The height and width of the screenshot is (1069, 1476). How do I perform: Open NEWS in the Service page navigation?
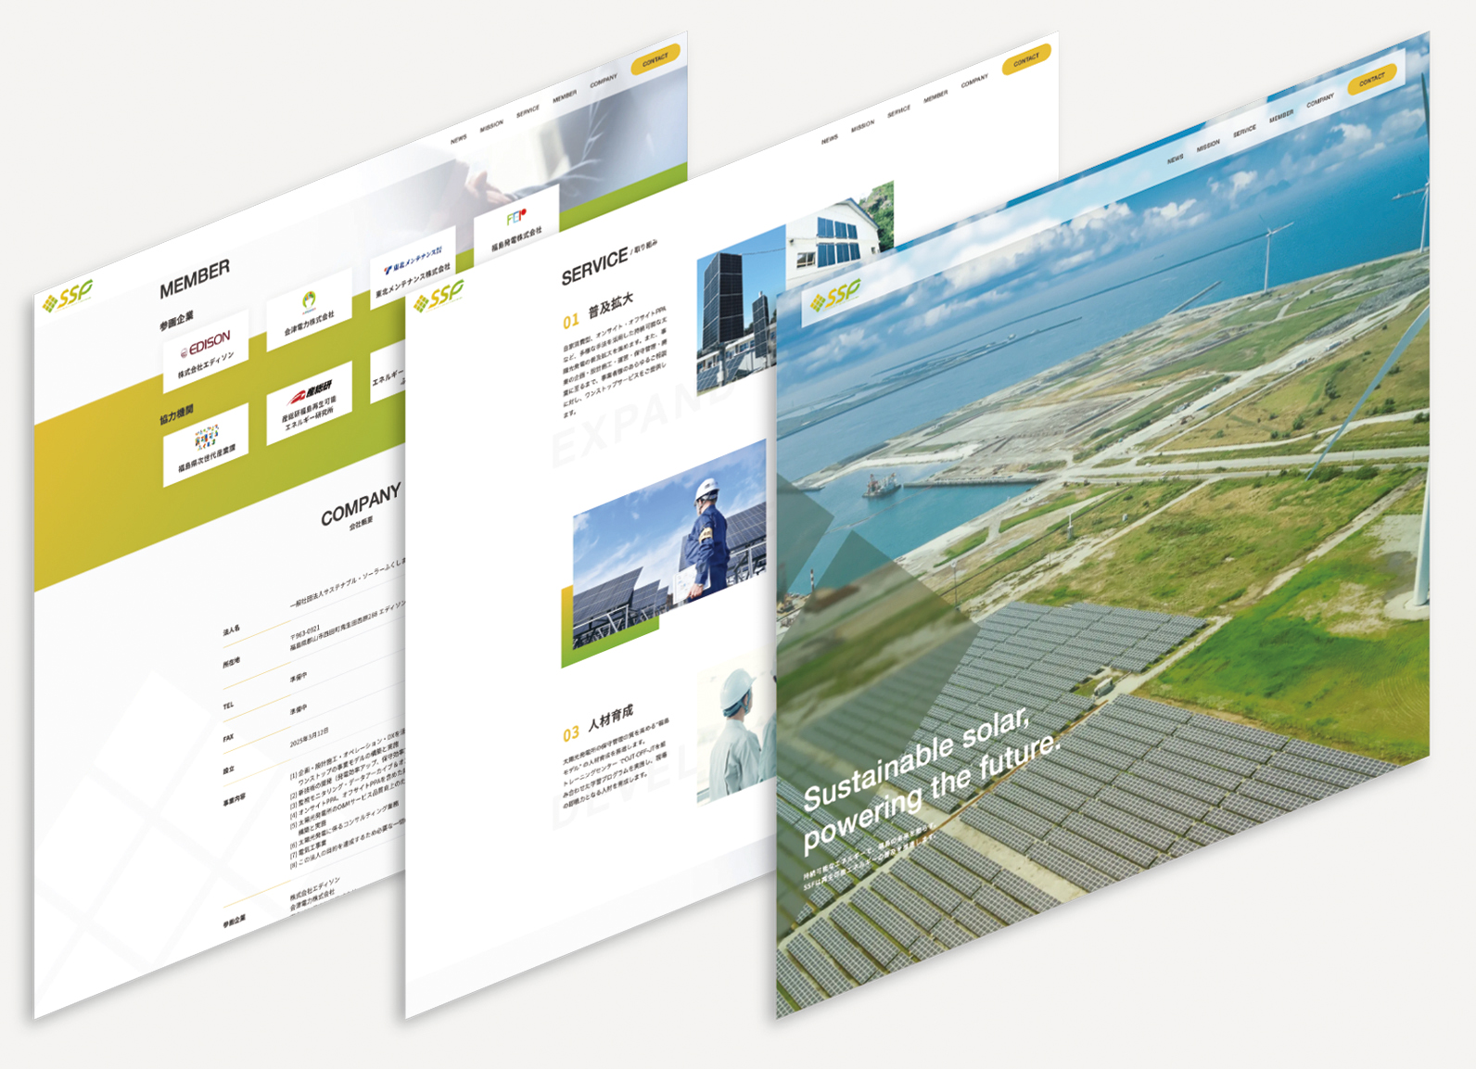[830, 139]
